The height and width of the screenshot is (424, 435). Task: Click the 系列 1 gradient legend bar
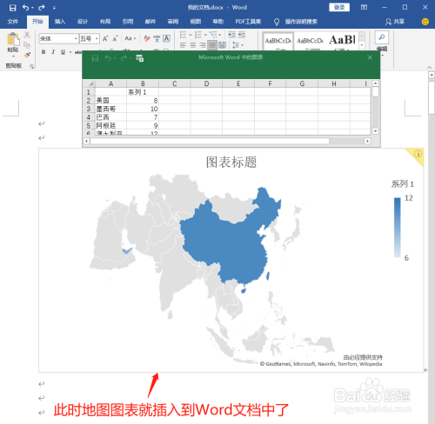pyautogui.click(x=397, y=228)
